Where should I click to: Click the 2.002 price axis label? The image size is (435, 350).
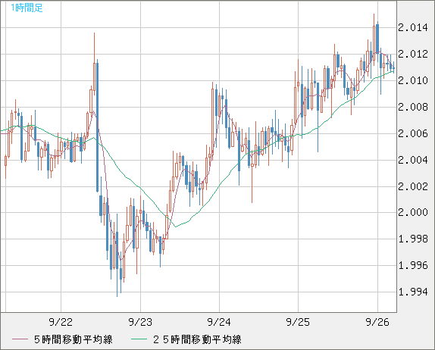coord(413,186)
